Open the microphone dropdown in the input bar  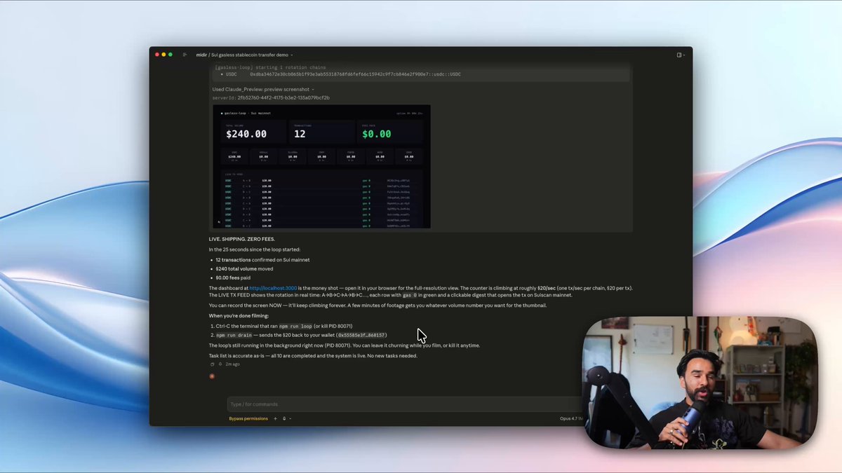(286, 418)
